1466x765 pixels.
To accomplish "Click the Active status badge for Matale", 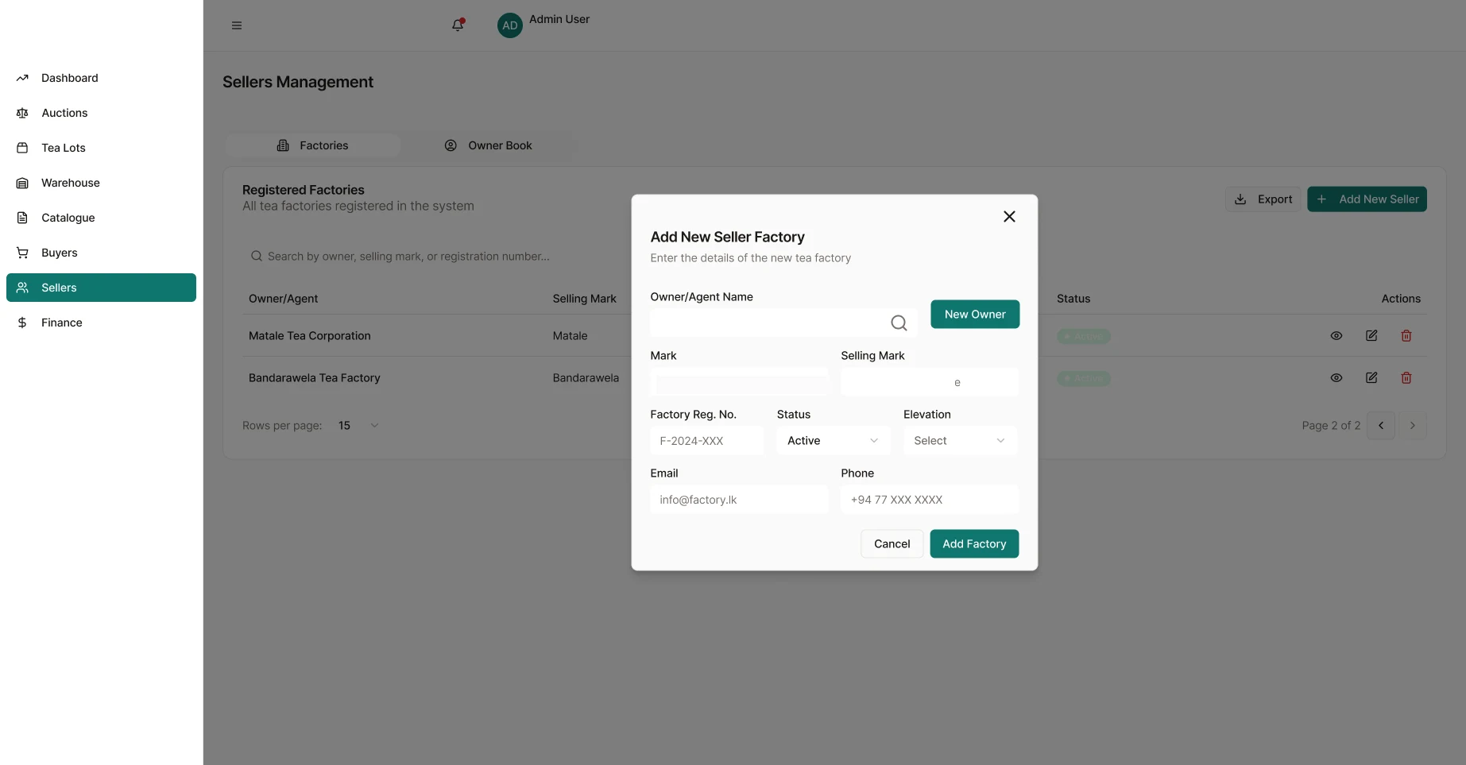I will coord(1084,337).
